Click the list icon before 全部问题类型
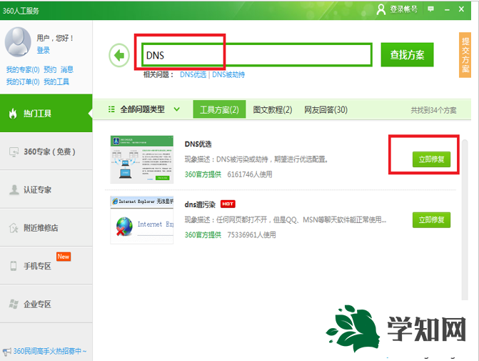 [111, 109]
